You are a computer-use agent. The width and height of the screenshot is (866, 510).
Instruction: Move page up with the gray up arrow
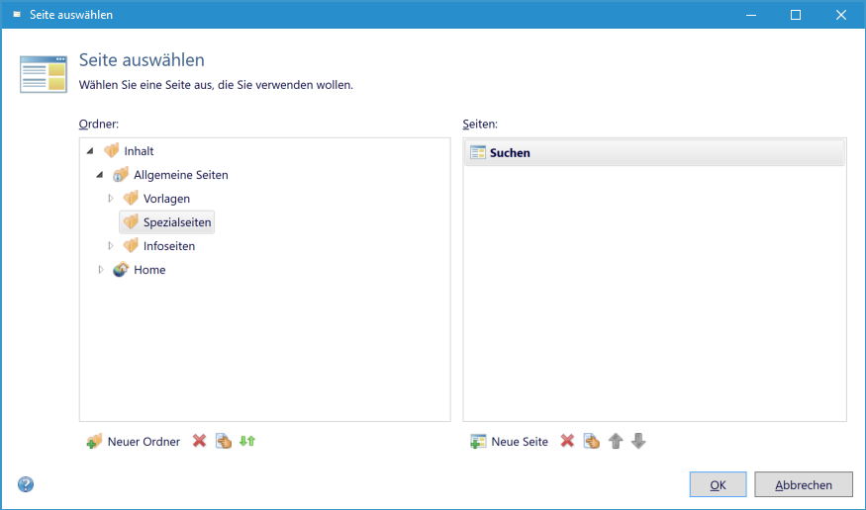click(616, 441)
